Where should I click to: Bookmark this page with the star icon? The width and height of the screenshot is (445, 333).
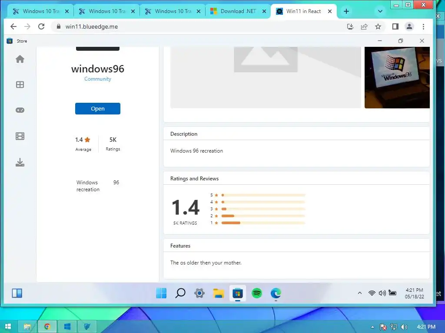coord(378,26)
